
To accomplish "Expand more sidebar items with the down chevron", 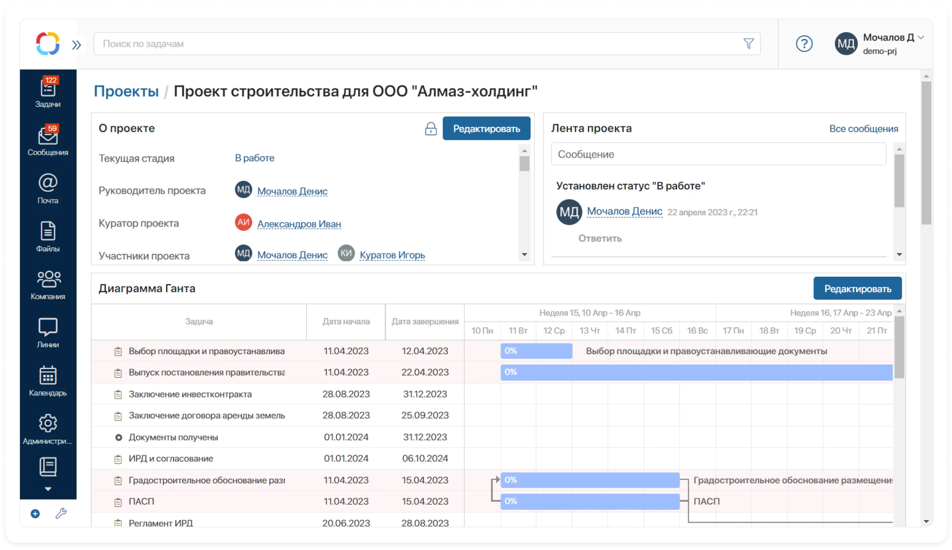I will [48, 489].
